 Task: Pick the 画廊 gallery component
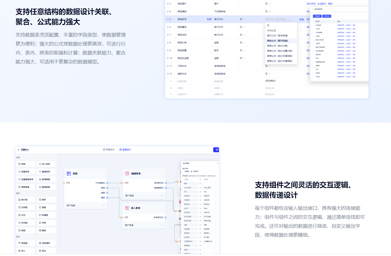(x=46, y=207)
